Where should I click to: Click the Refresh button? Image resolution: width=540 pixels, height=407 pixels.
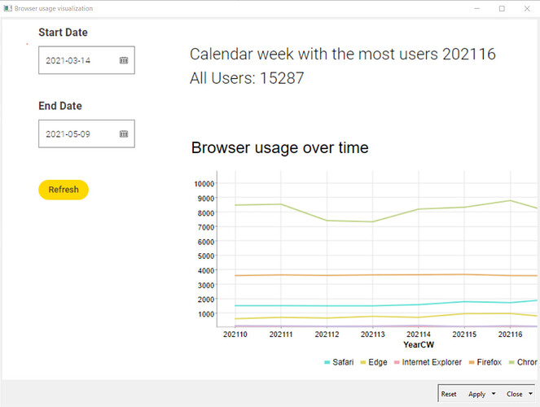pyautogui.click(x=64, y=190)
